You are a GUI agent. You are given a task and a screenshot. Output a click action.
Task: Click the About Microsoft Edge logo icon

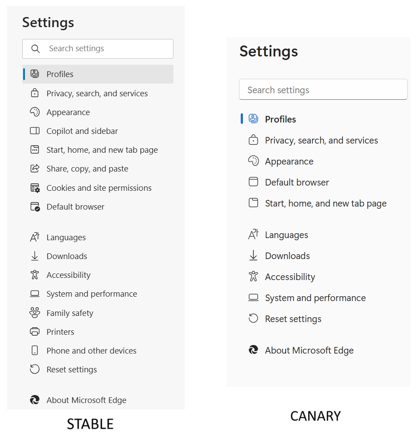tap(35, 400)
